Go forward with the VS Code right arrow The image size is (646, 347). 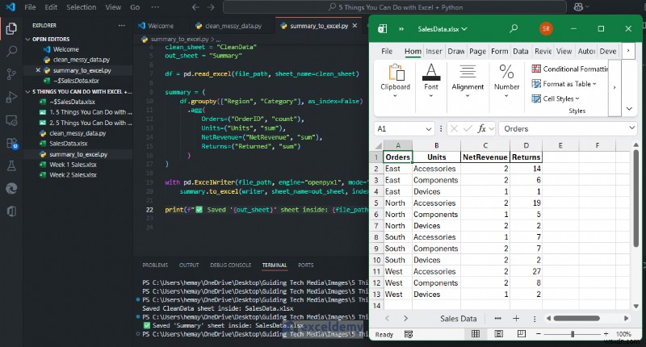click(x=211, y=7)
